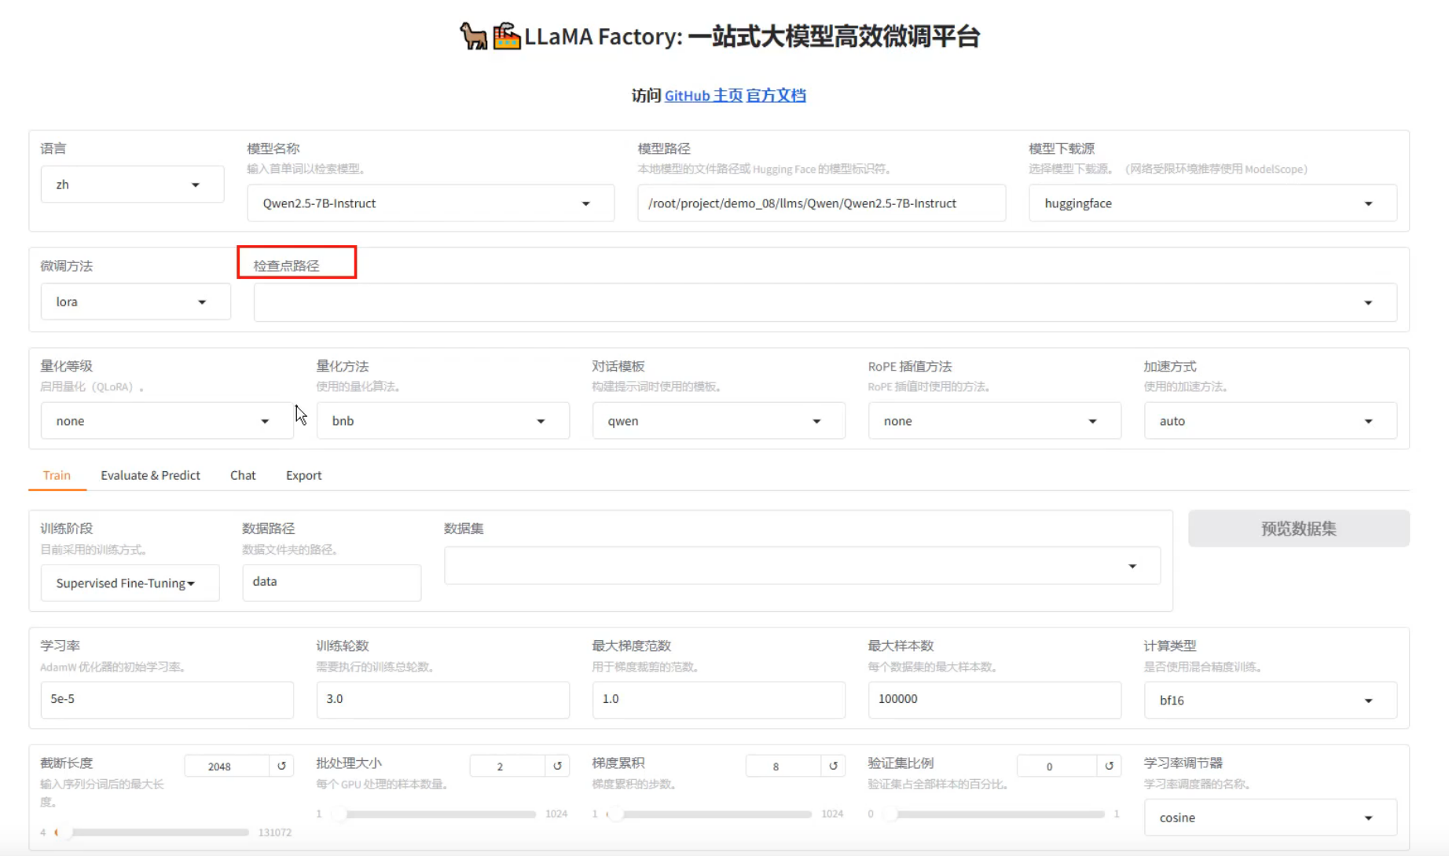Expand the 检查点路径 dropdown
1449x856 pixels.
click(x=825, y=302)
